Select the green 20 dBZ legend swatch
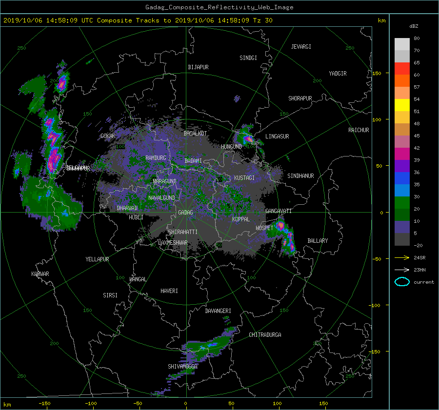Image resolution: width=439 pixels, height=410 pixels. [402, 203]
